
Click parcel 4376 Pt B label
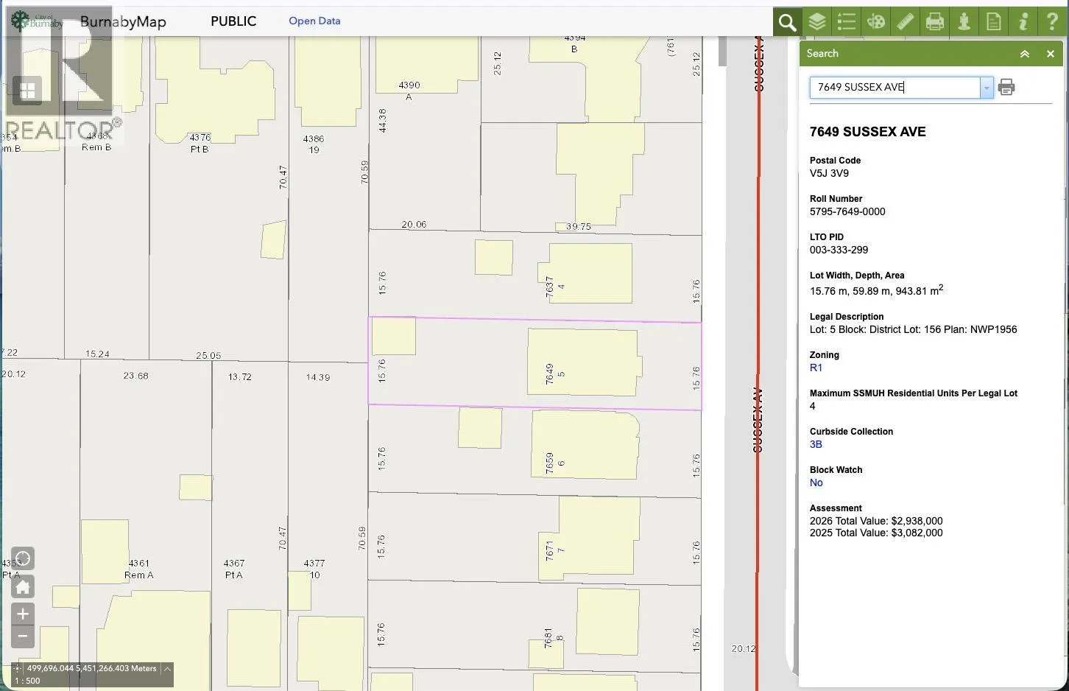(200, 143)
